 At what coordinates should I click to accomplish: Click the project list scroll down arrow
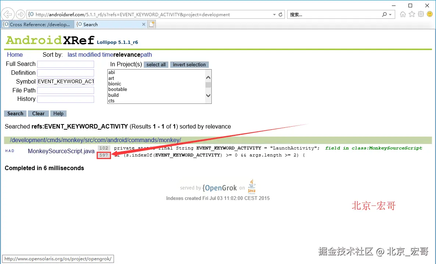[208, 95]
